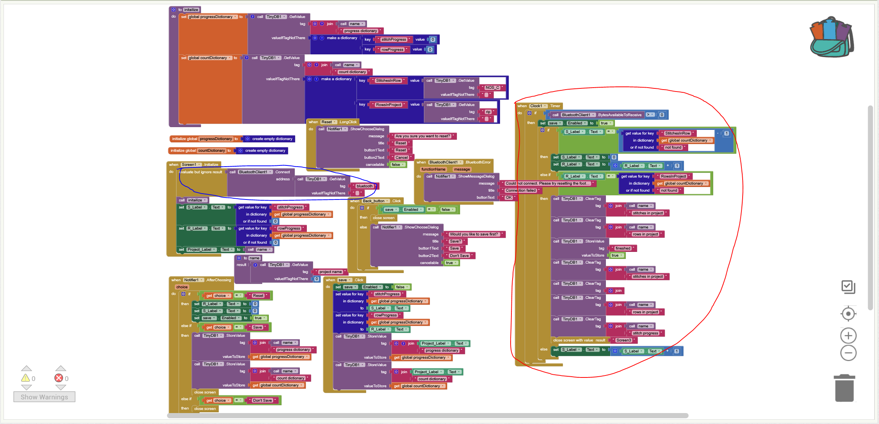Open BluetoothClient1 dropdown in BluetoothError event
Image resolution: width=879 pixels, height=424 pixels.
click(460, 162)
